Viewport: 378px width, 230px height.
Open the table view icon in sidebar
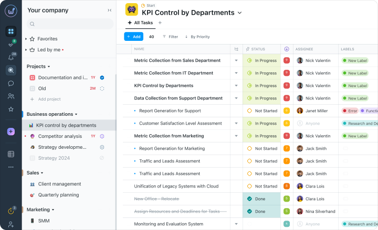click(11, 154)
